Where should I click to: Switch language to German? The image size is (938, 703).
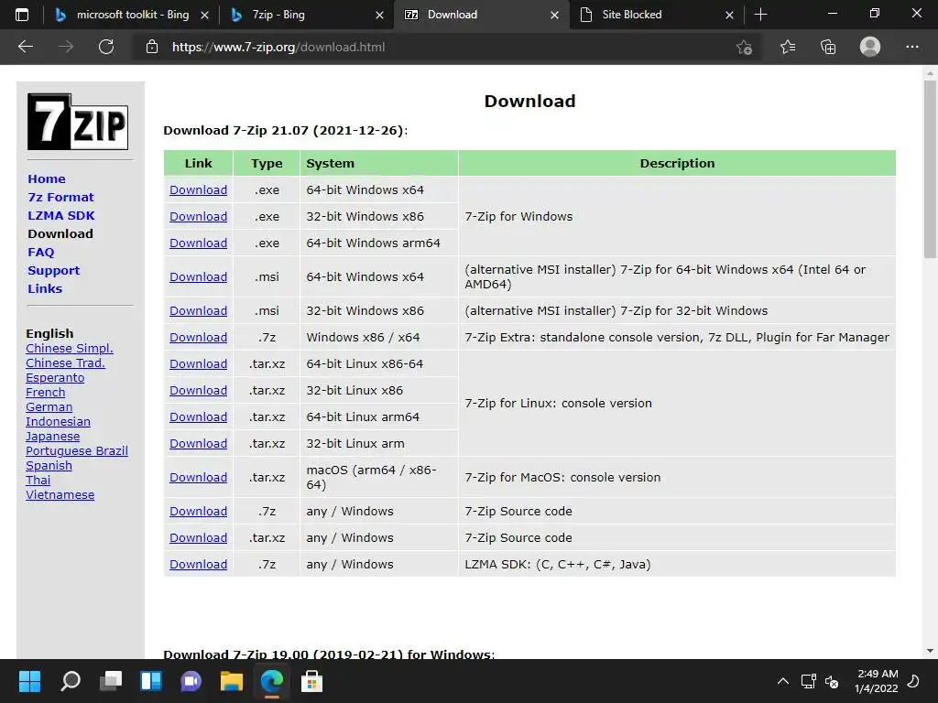(49, 407)
